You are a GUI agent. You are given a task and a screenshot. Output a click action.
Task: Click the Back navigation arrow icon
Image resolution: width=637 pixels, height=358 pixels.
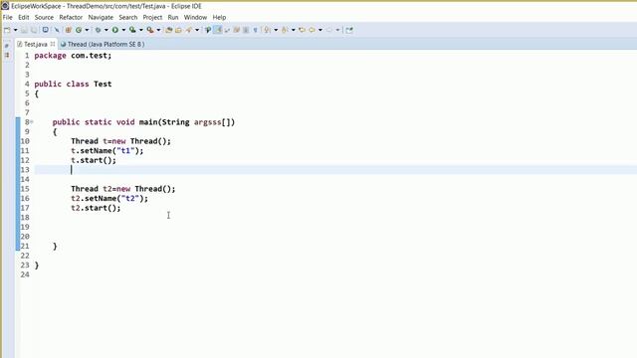tap(312, 30)
